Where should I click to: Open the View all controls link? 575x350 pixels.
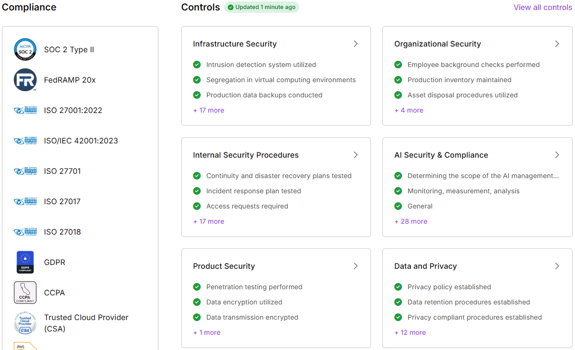(543, 7)
